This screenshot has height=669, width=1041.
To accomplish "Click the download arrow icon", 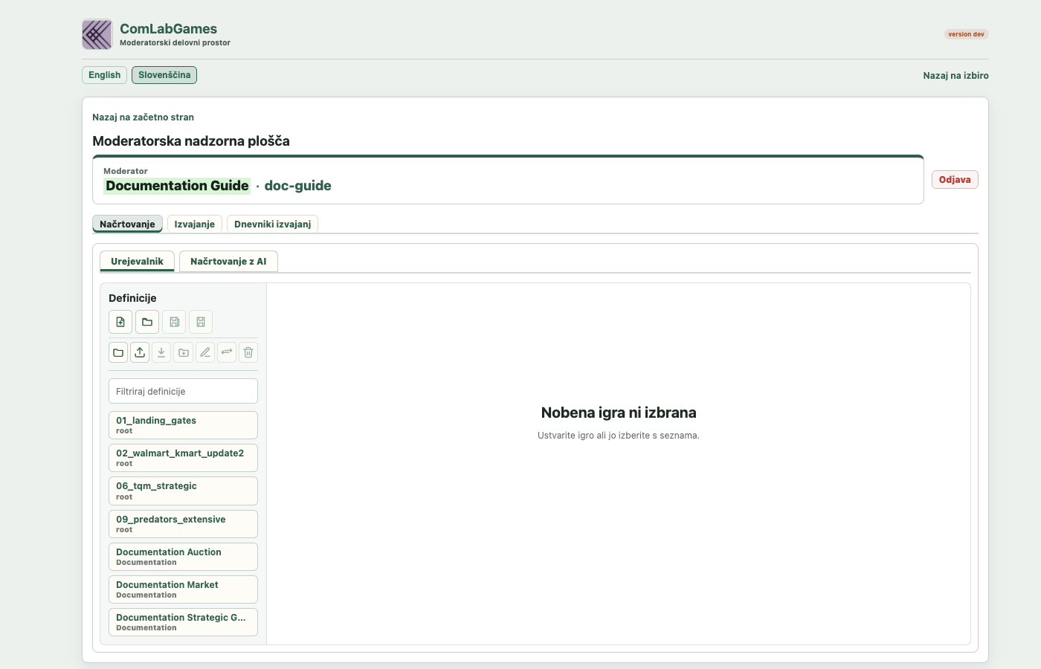I will [x=161, y=352].
